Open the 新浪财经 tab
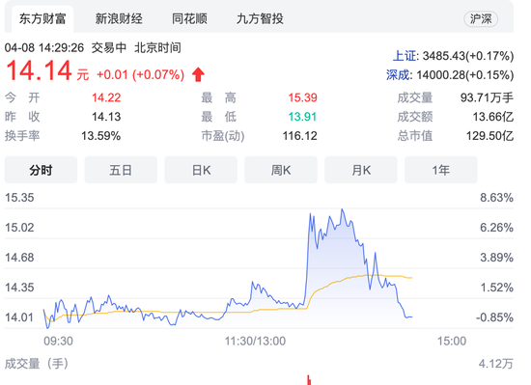 [119, 19]
